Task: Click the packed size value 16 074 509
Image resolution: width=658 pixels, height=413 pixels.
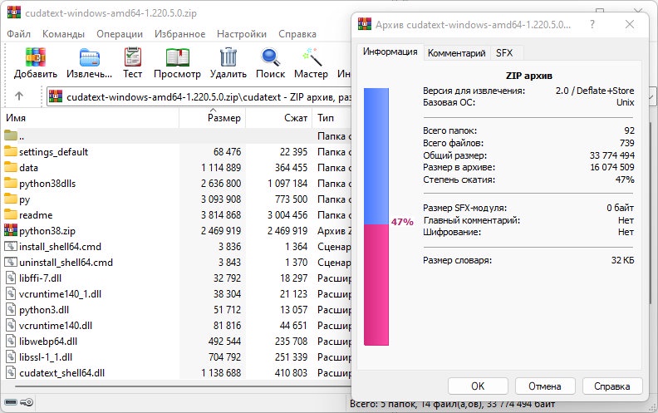Action: 611,167
